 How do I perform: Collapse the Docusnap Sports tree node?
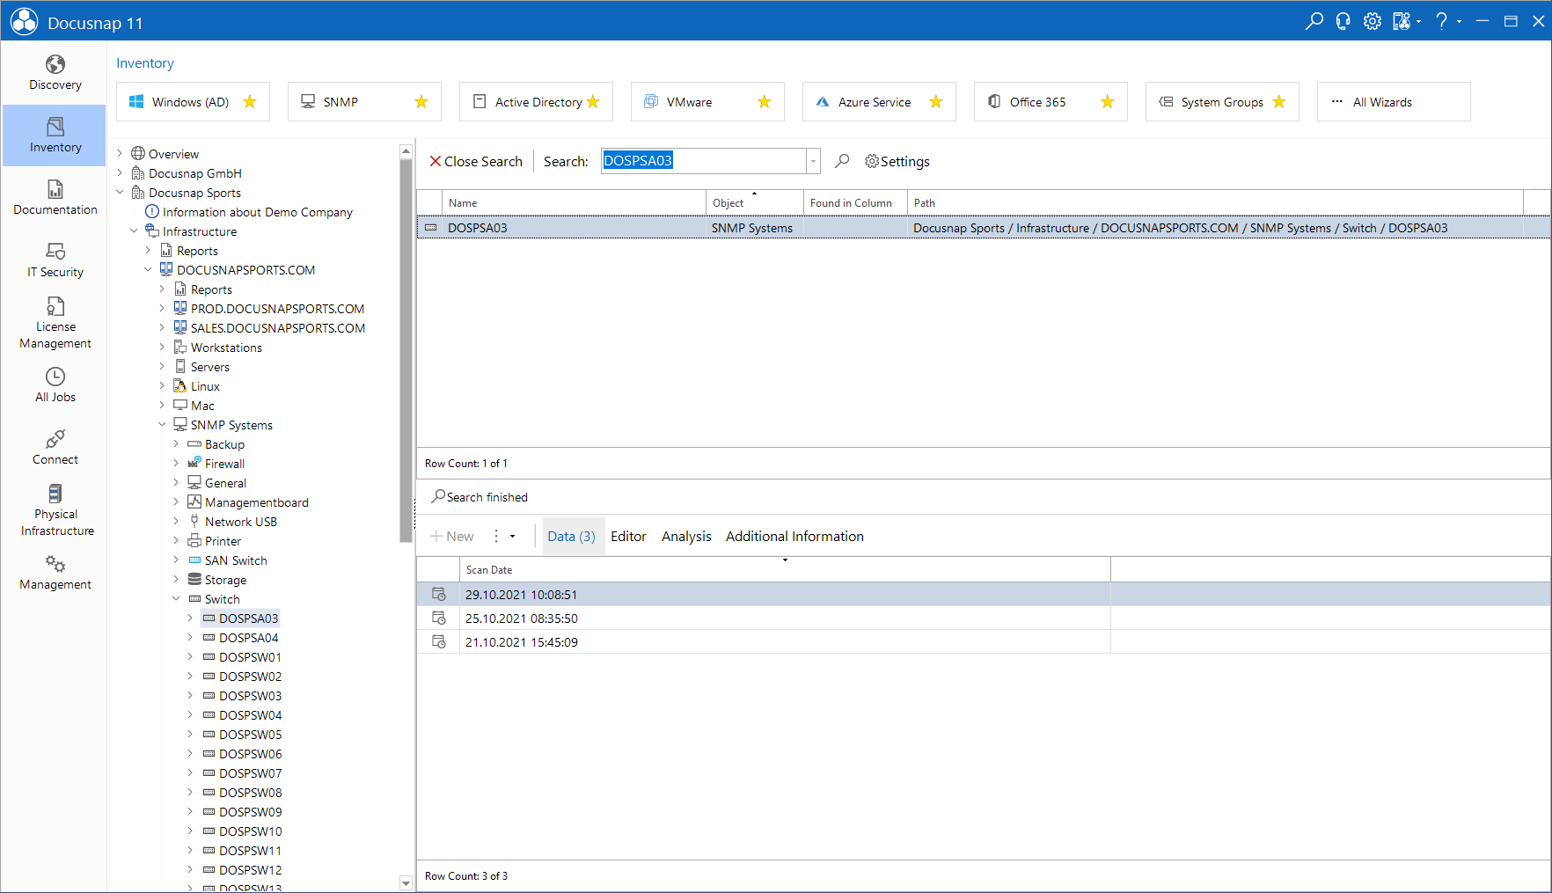point(121,193)
